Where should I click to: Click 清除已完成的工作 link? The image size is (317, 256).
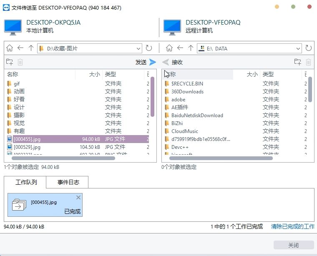[292, 226]
